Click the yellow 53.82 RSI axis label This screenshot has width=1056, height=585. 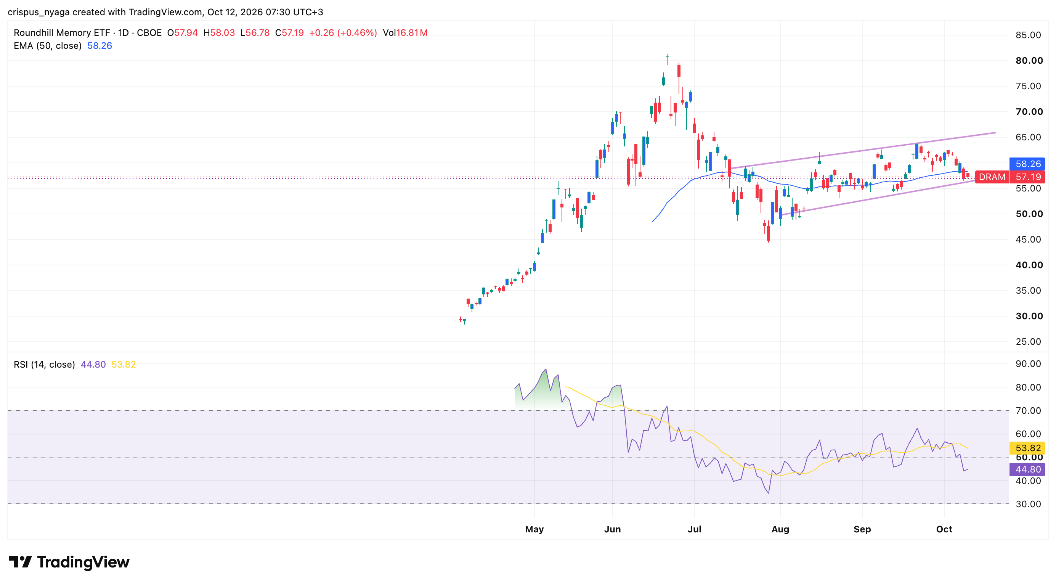pyautogui.click(x=1028, y=448)
